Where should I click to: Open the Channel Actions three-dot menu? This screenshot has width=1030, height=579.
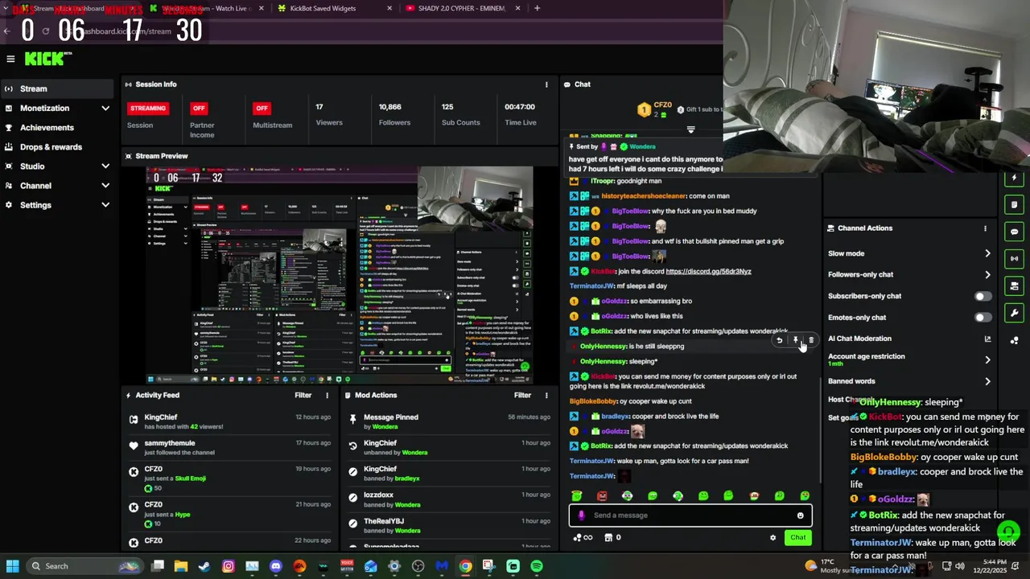(x=985, y=228)
